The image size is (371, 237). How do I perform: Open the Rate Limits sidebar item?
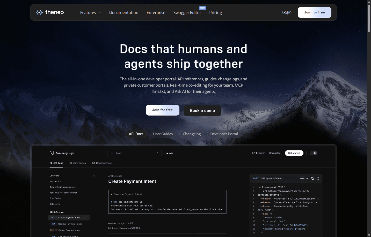coord(55,204)
